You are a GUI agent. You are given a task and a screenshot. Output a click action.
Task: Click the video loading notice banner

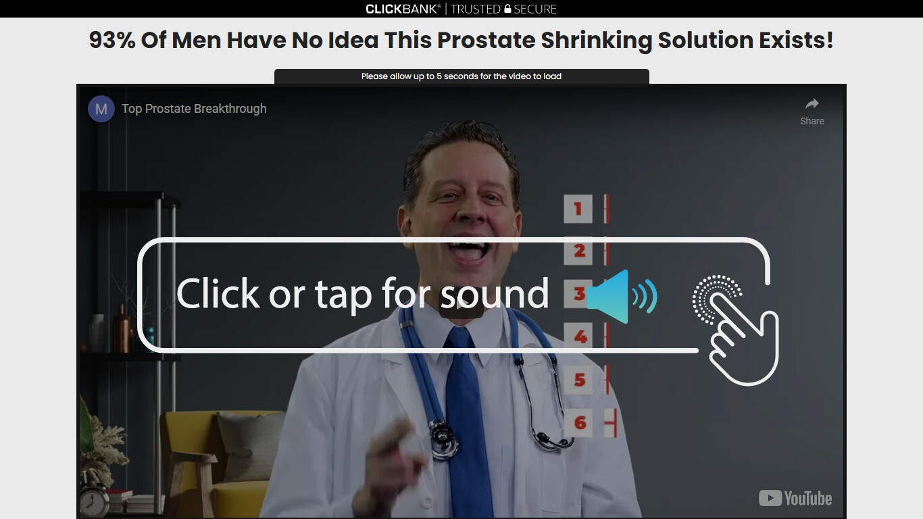pyautogui.click(x=461, y=76)
